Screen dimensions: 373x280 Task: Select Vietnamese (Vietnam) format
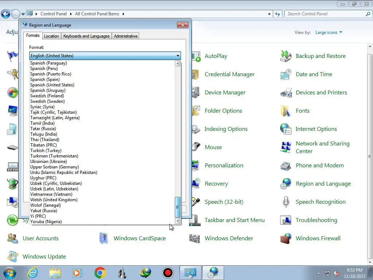(x=102, y=194)
